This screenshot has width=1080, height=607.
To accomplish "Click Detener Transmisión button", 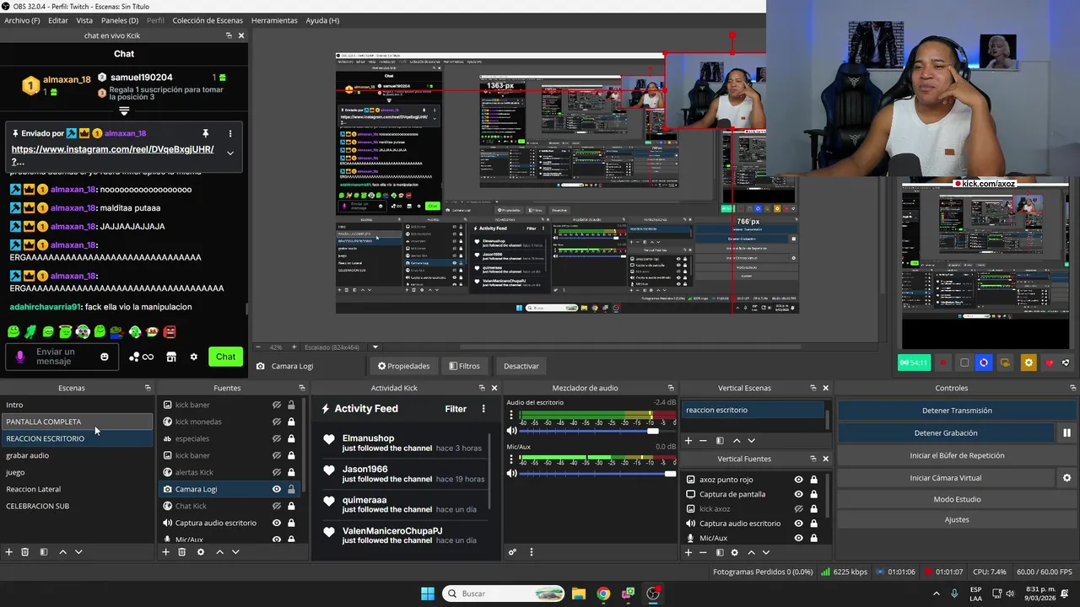I will coord(957,411).
